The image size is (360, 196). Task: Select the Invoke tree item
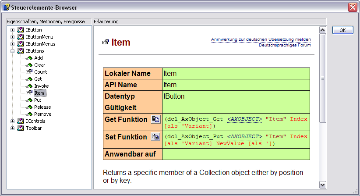pyautogui.click(x=41, y=86)
